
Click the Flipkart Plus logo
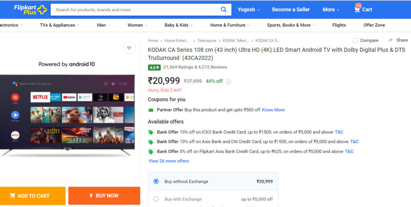30,10
